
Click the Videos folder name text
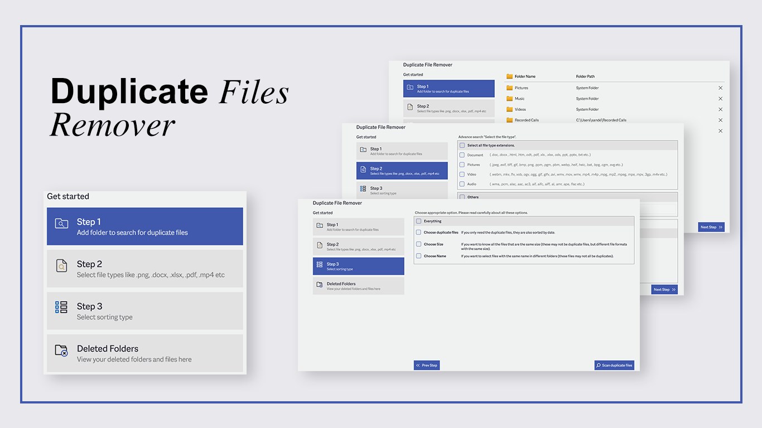tap(520, 109)
